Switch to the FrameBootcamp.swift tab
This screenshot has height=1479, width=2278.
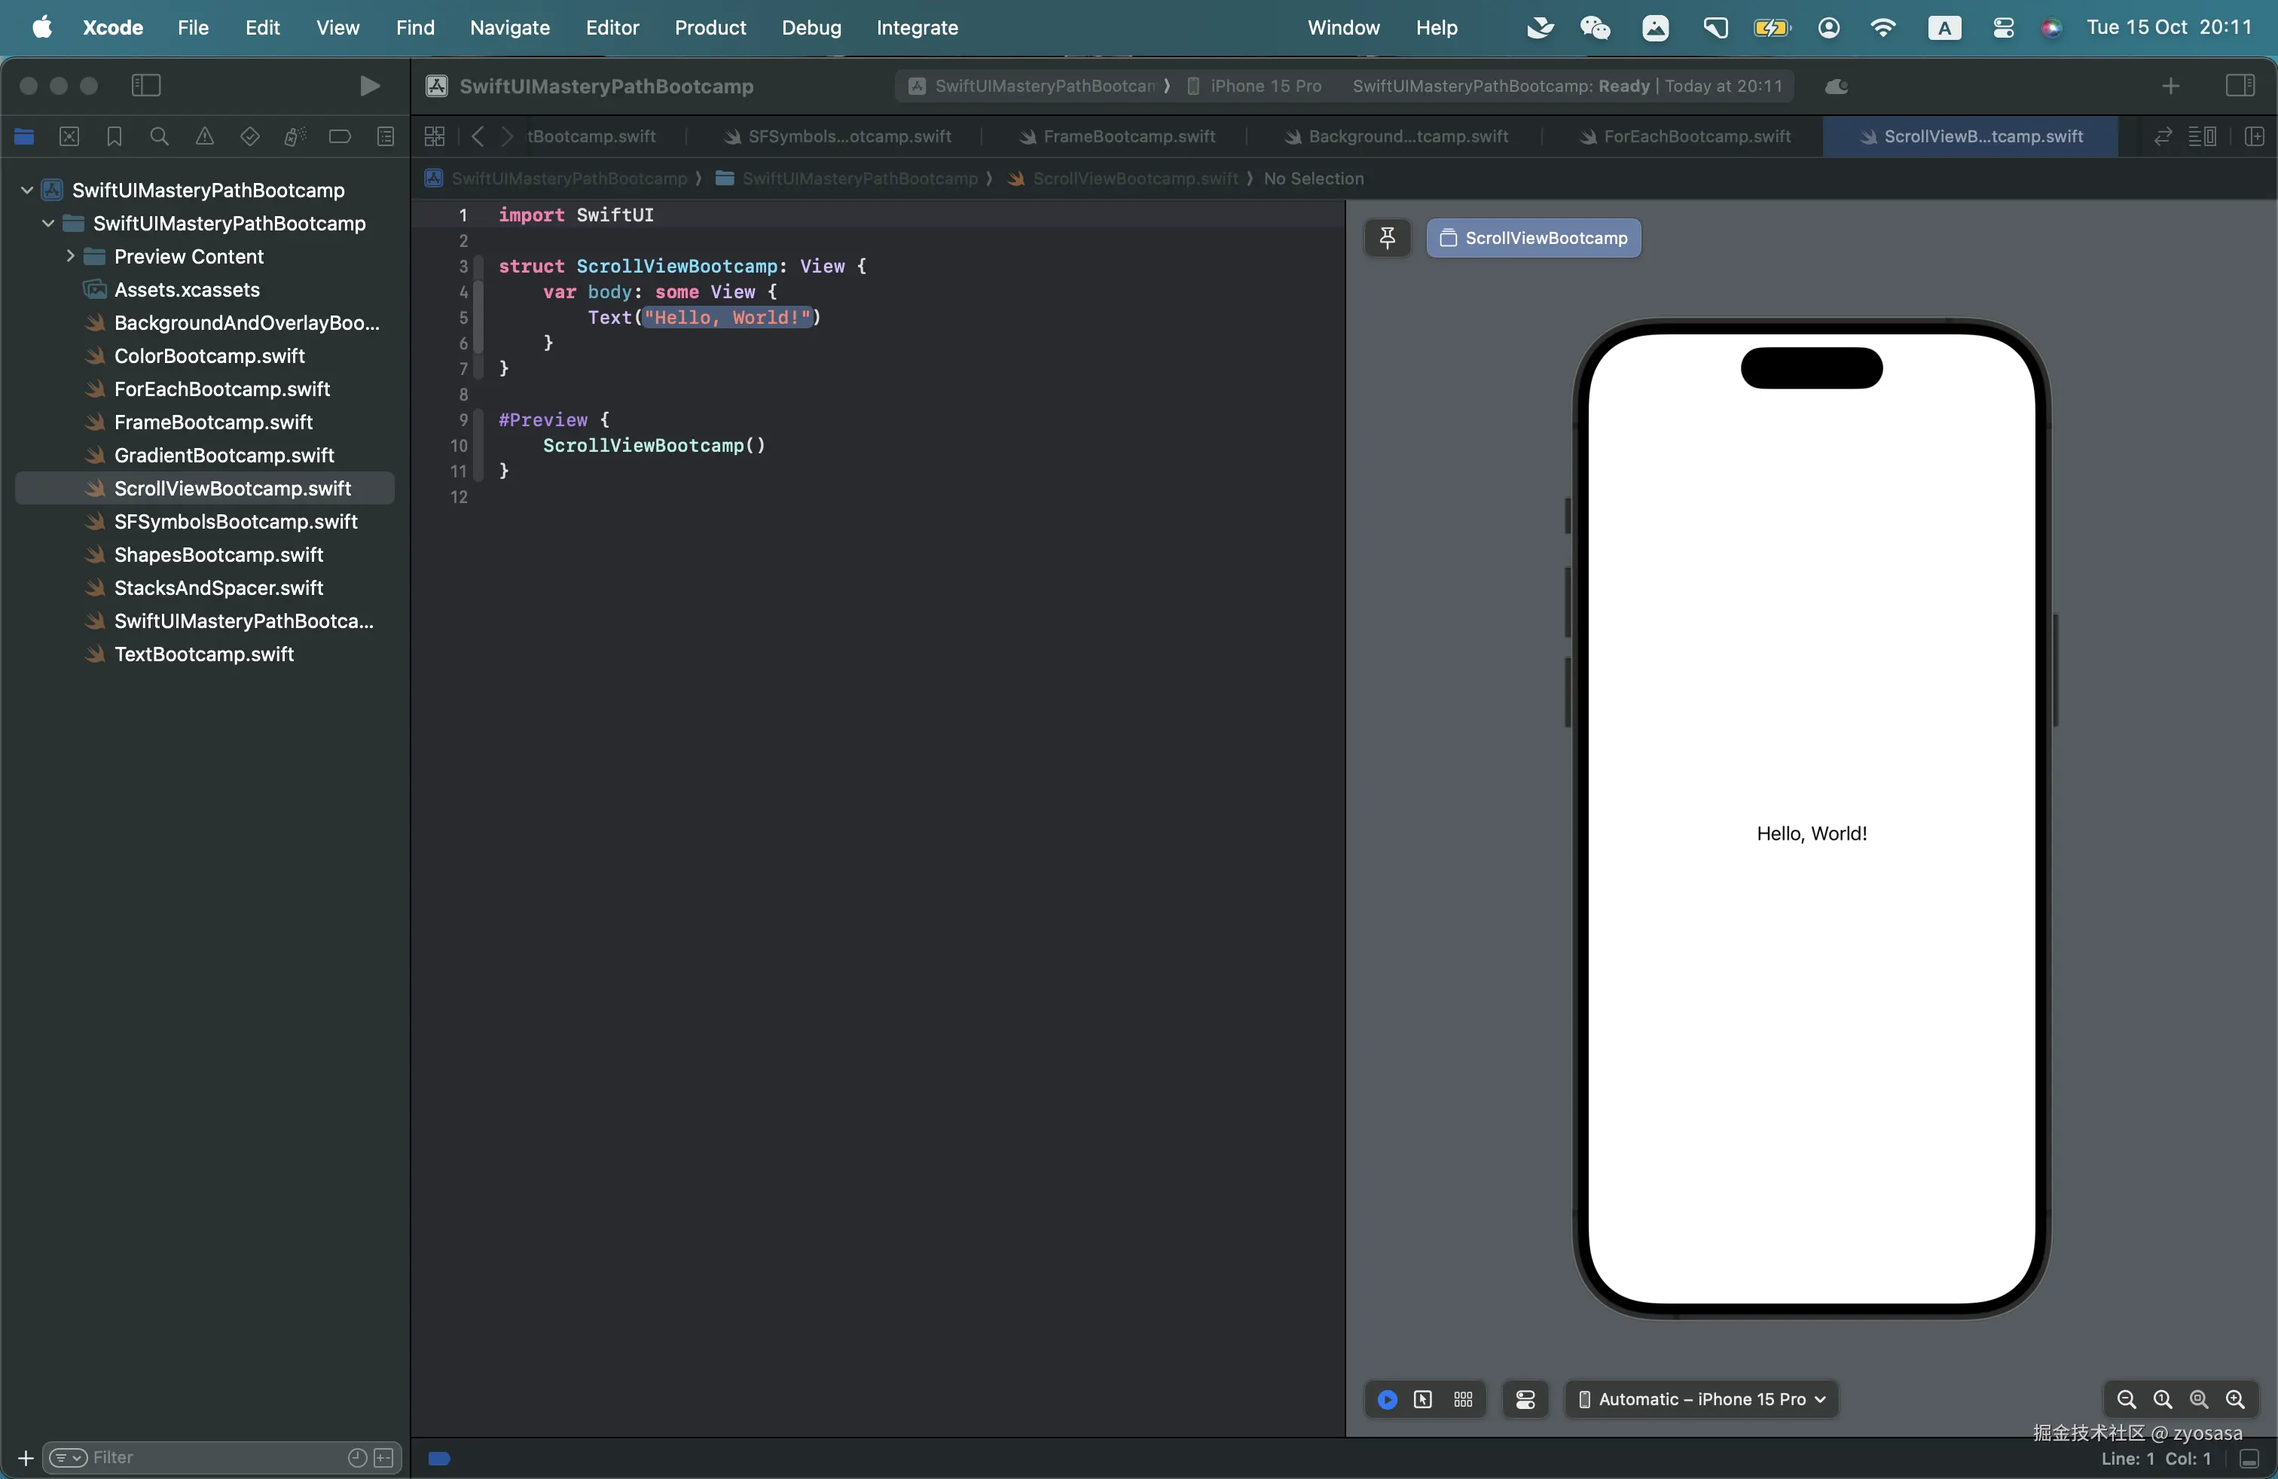(x=1128, y=137)
